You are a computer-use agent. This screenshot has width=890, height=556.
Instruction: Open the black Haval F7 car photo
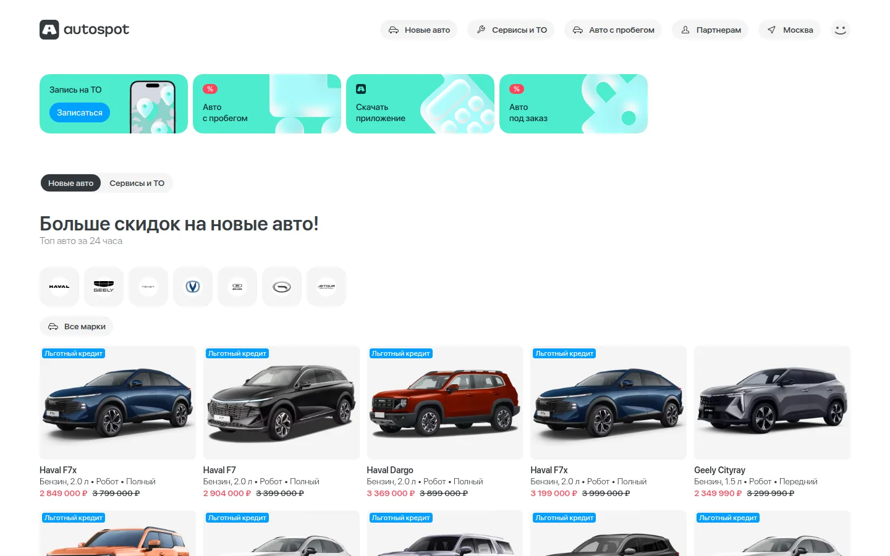pos(281,403)
